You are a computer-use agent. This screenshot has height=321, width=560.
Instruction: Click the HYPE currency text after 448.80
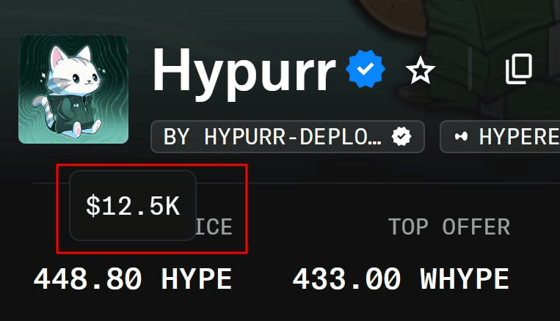tap(197, 279)
